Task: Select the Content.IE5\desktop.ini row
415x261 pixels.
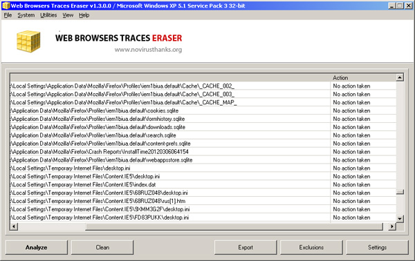Action: [x=203, y=177]
